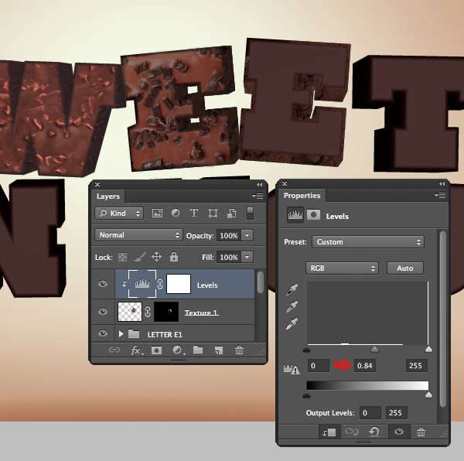The height and width of the screenshot is (461, 464).
Task: Add a layer mask from Layers footer
Action: pyautogui.click(x=156, y=350)
